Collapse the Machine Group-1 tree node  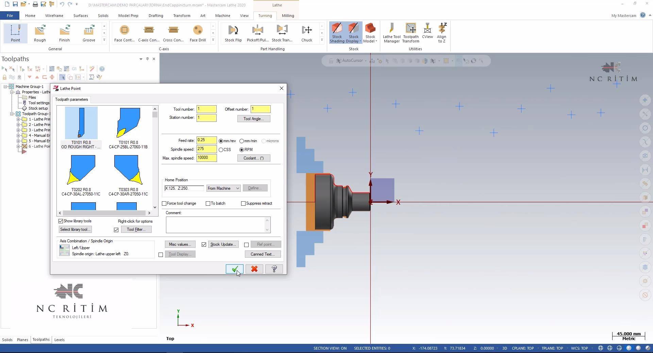tap(5, 87)
